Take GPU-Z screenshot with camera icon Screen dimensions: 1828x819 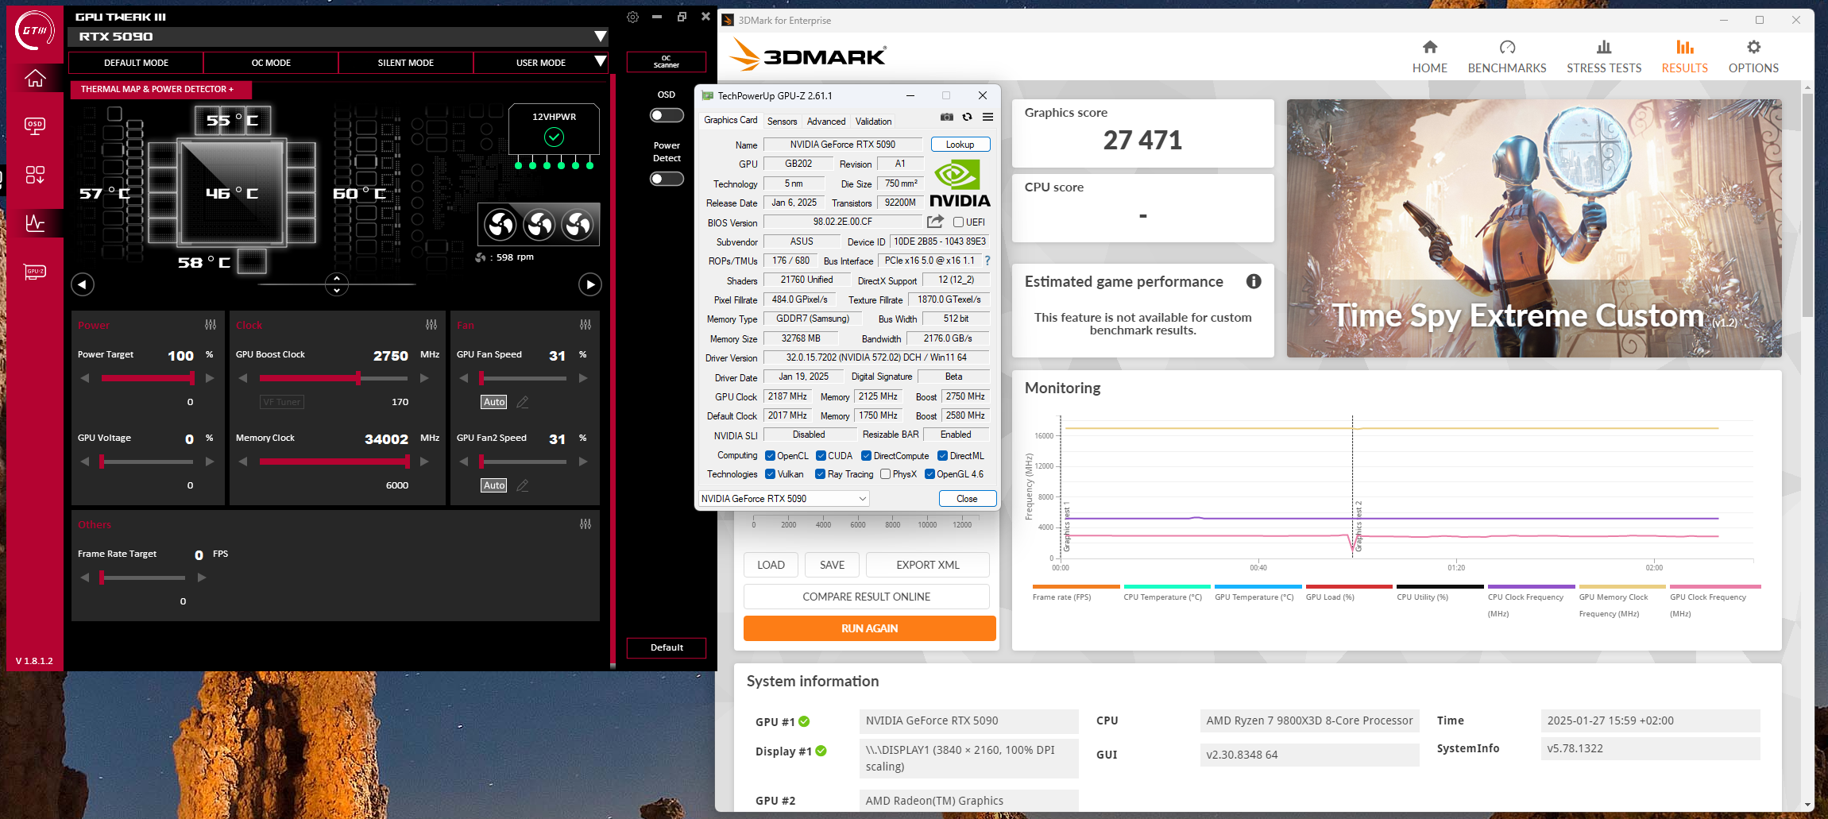[x=946, y=117]
